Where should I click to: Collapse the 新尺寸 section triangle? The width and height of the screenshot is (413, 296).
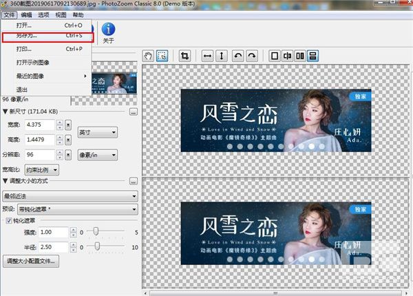[x=6, y=112]
